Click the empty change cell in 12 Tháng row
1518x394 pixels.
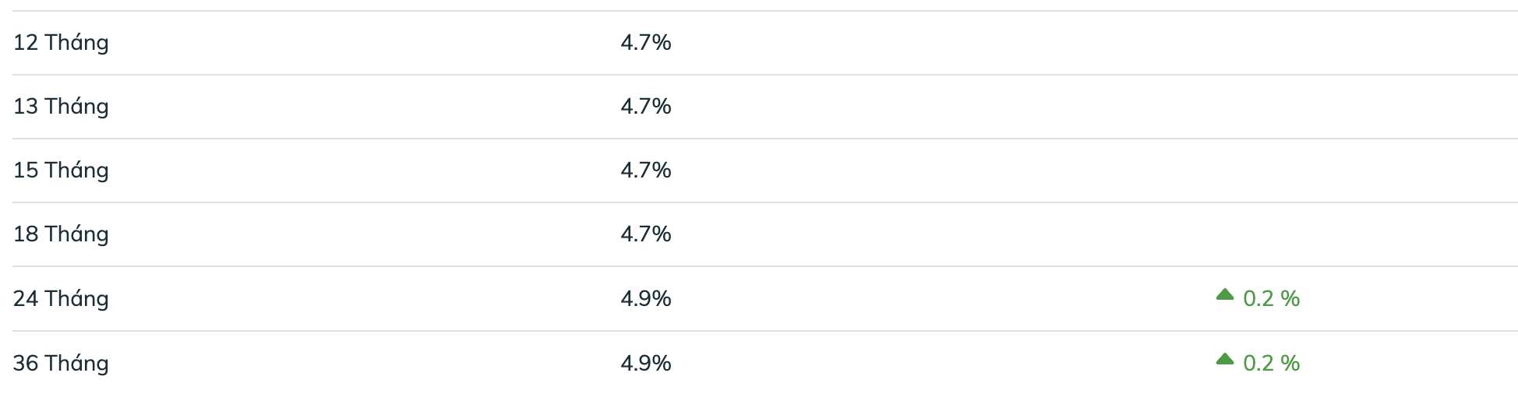[x=1258, y=43]
